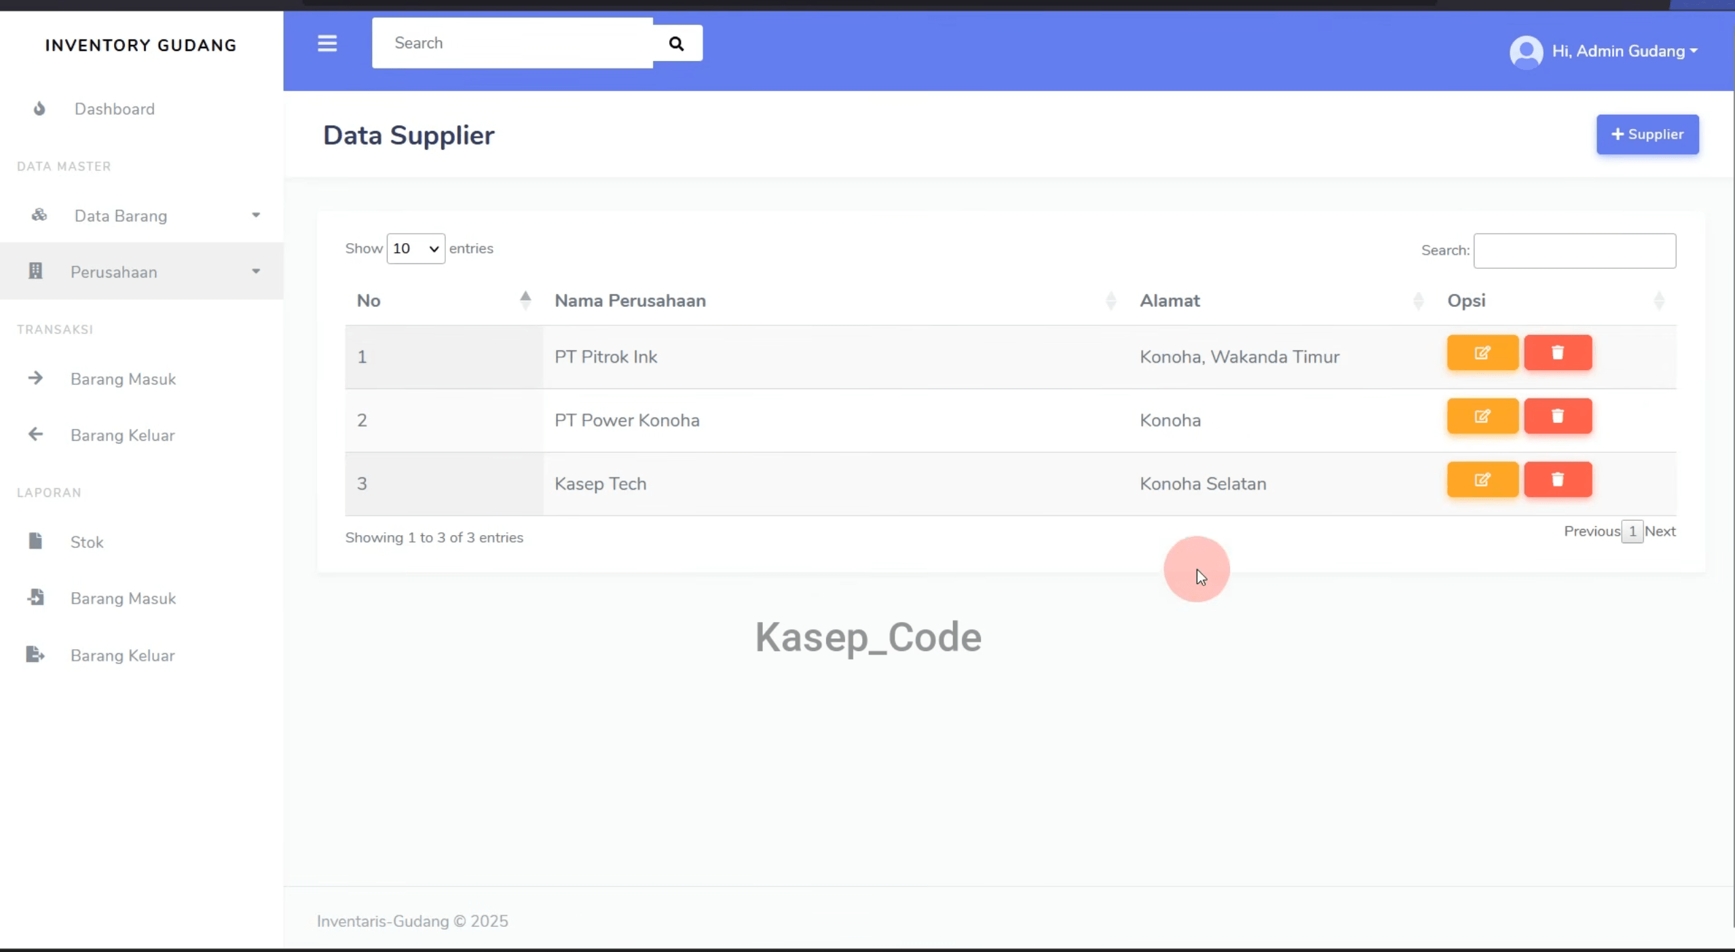Viewport: 1735px width, 952px height.
Task: Delete the PT Power Konoha supplier
Action: pyautogui.click(x=1558, y=416)
